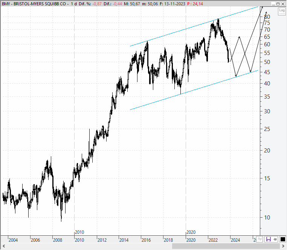Click the 40 price axis label

click(267, 84)
